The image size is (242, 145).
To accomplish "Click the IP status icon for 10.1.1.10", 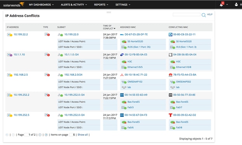I will click(10, 55).
